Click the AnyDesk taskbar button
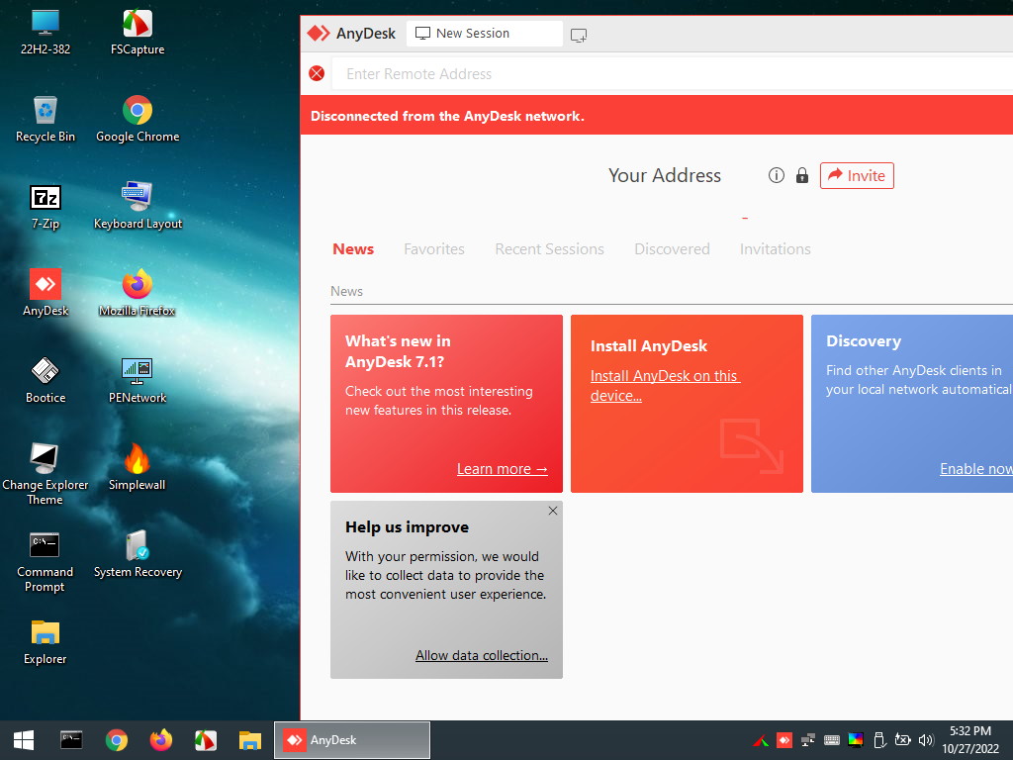Screen dimensions: 1013x760 pos(352,740)
